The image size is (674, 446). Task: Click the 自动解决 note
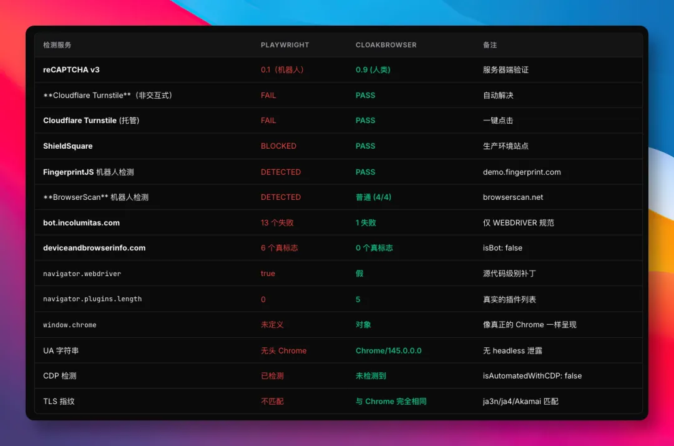[498, 95]
